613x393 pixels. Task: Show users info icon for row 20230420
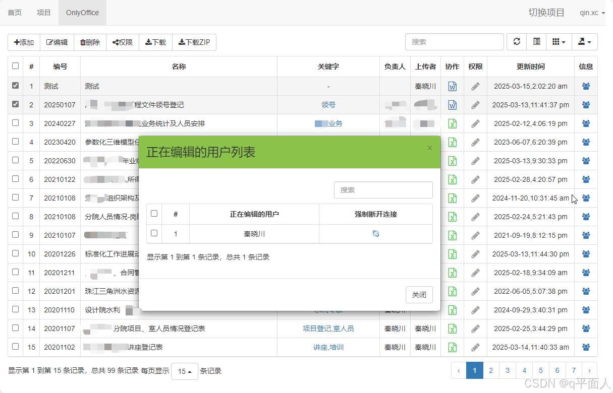pyautogui.click(x=586, y=142)
